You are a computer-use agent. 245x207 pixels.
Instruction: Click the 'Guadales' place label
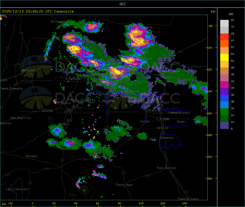coord(145,58)
